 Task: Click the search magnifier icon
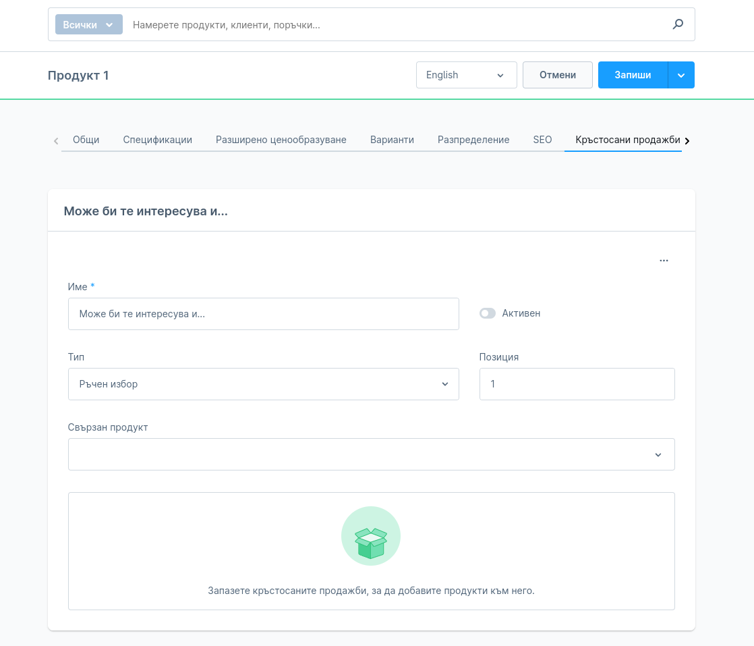pyautogui.click(x=678, y=25)
